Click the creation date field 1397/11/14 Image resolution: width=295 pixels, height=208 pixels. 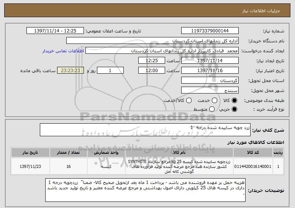coord(210,61)
